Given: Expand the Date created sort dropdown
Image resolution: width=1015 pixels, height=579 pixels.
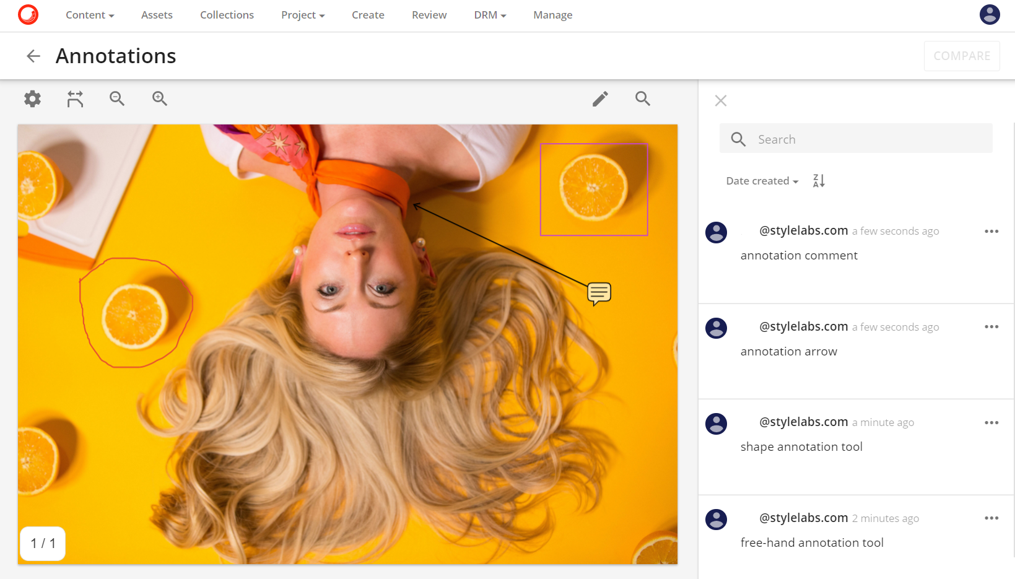Looking at the screenshot, I should point(762,181).
